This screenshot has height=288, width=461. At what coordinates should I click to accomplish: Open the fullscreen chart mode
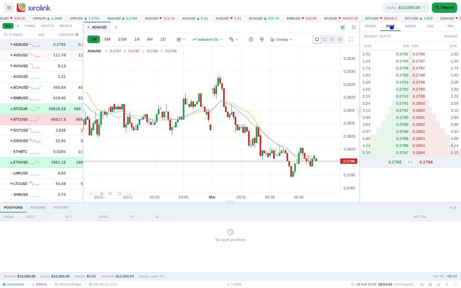click(x=351, y=39)
